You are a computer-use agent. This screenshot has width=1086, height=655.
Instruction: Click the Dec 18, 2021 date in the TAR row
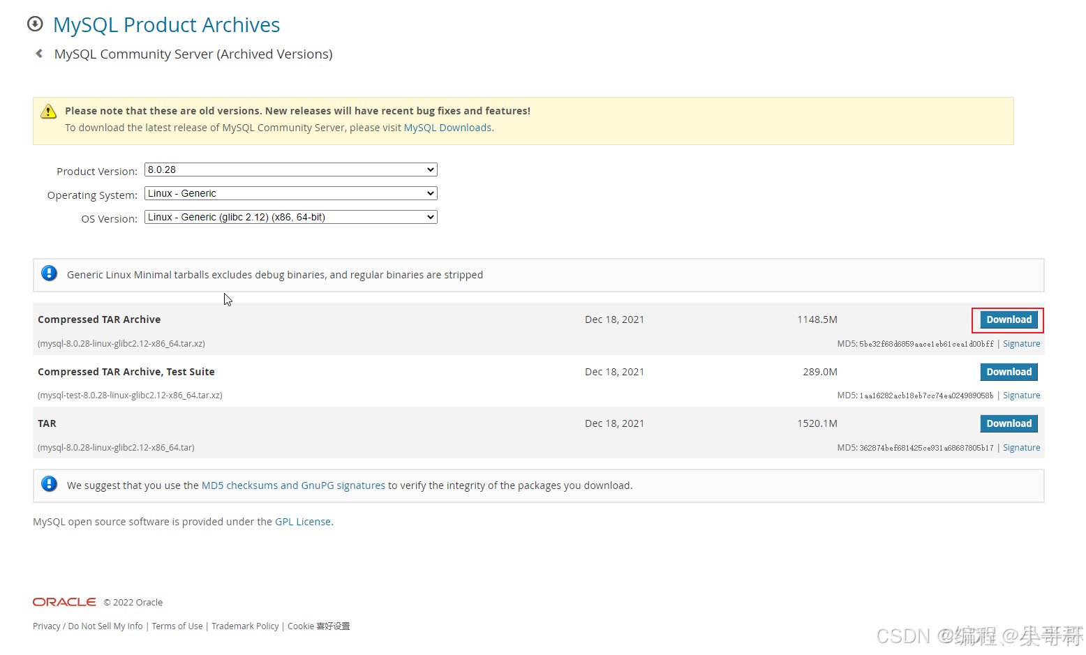tap(614, 423)
